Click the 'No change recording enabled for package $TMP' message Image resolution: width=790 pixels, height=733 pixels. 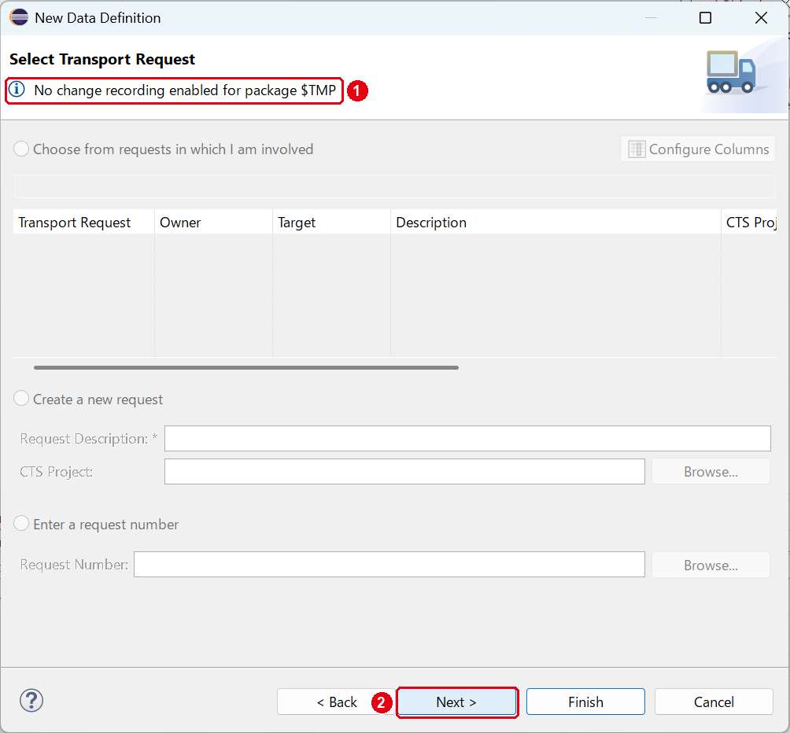pos(184,90)
